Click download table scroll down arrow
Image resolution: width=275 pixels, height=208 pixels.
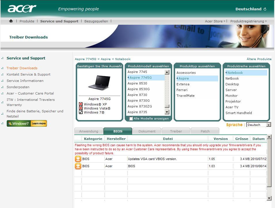click(269, 198)
